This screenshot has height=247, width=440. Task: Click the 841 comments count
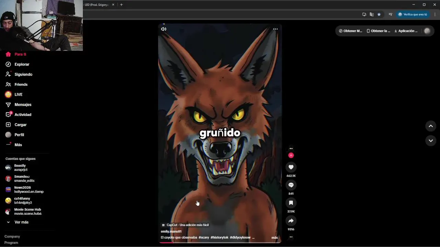[x=291, y=193]
